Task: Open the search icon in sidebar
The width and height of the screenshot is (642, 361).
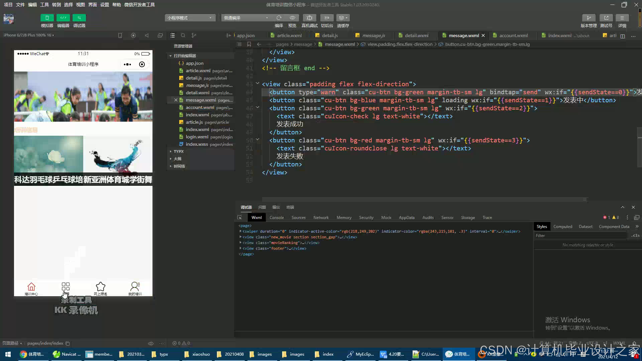Action: [183, 35]
